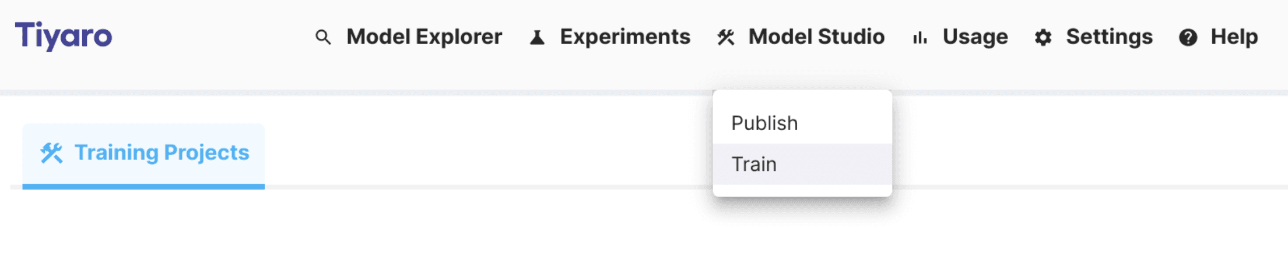Image resolution: width=1288 pixels, height=268 pixels.
Task: Choose Publish from the Model Studio dropdown
Action: [764, 123]
